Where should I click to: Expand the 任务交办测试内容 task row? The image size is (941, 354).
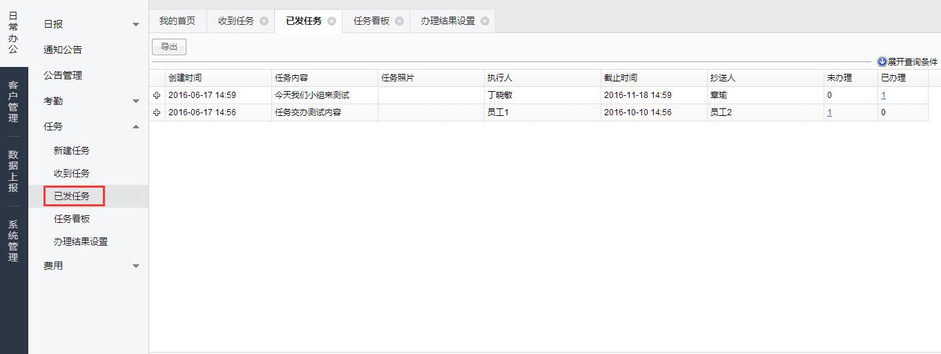(x=157, y=112)
